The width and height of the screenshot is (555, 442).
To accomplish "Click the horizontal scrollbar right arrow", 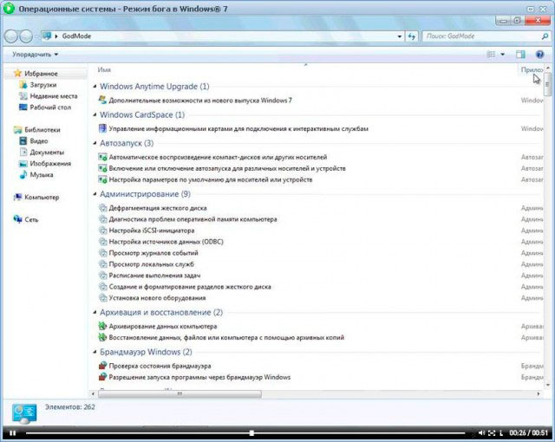I will (539, 393).
